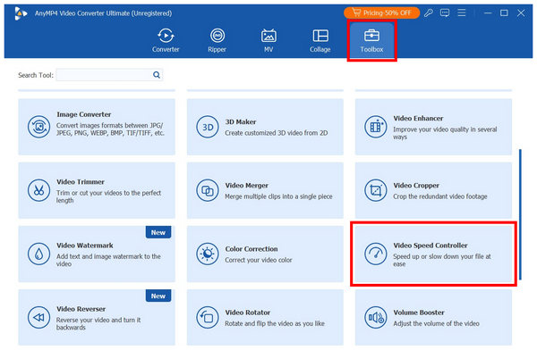This screenshot has height=350, width=537.
Task: Click the Pricing-50% OFF button
Action: click(x=381, y=13)
